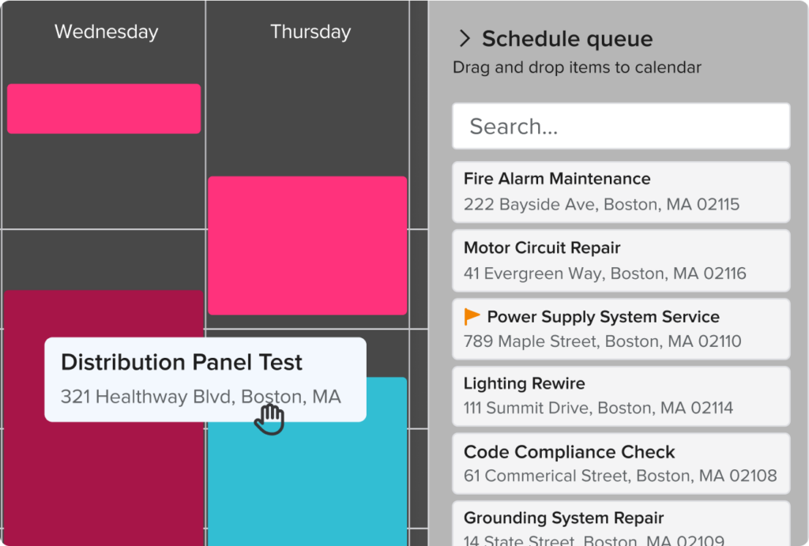Open the Power Supply System Service job
The width and height of the screenshot is (809, 546).
click(x=620, y=328)
